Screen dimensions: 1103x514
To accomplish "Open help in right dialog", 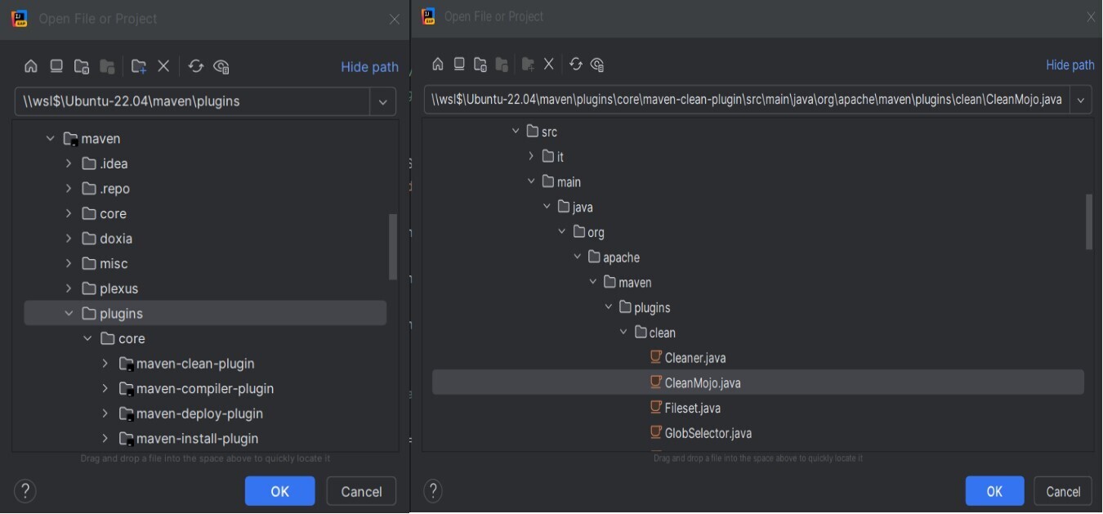I will coord(434,491).
